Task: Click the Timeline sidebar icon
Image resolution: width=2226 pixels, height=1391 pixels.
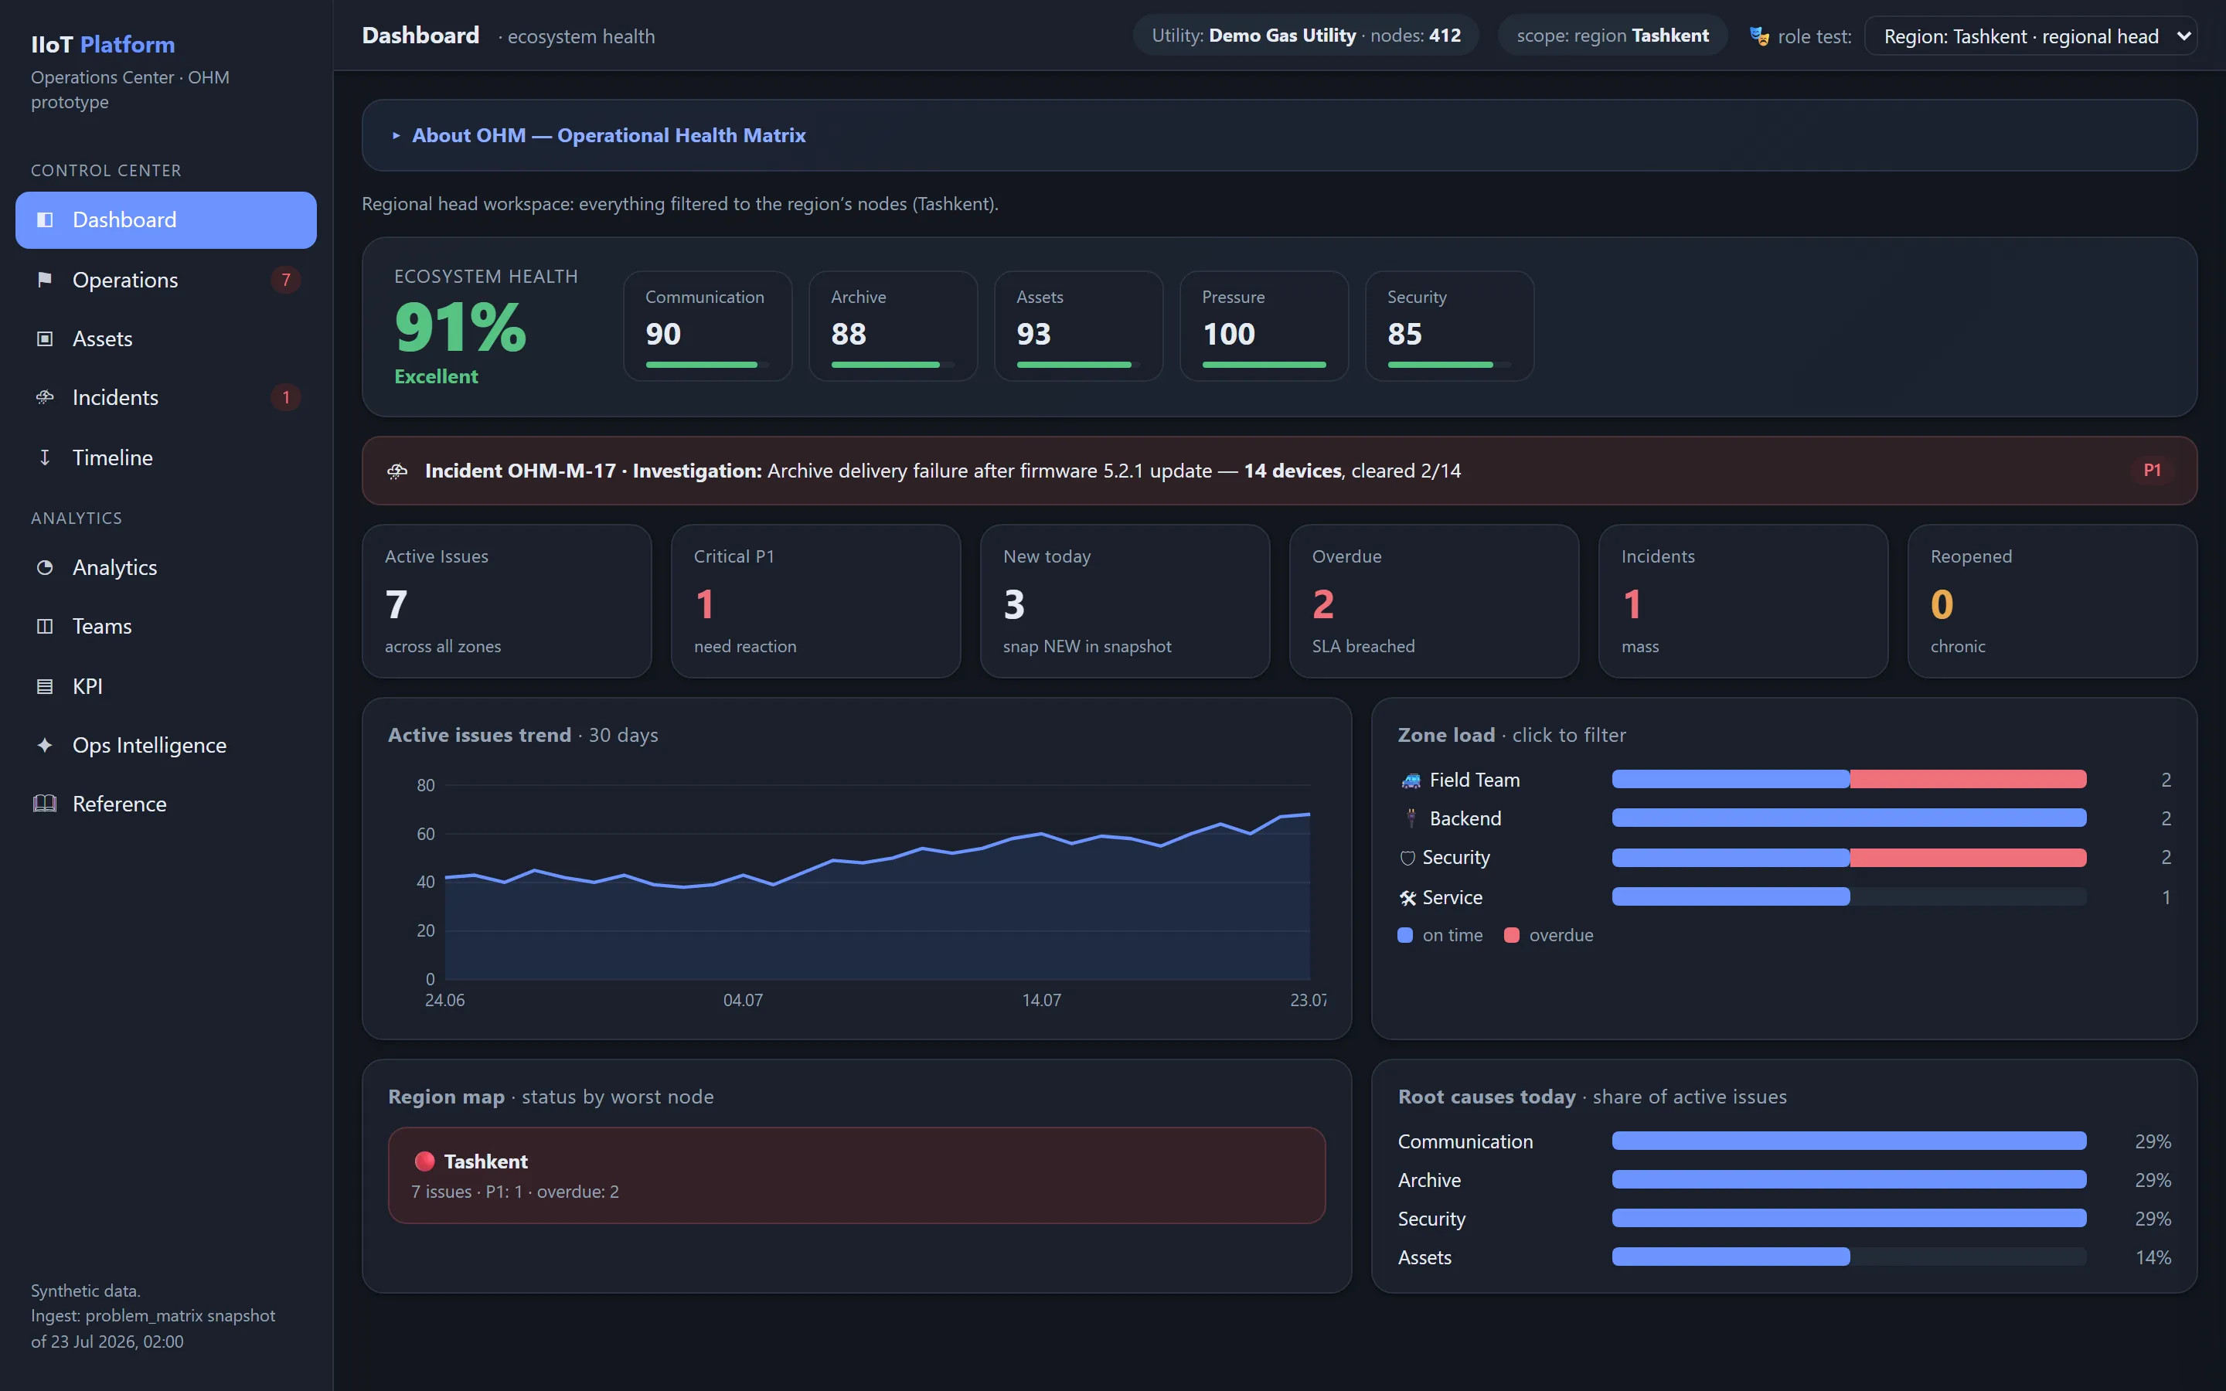Action: click(x=44, y=457)
